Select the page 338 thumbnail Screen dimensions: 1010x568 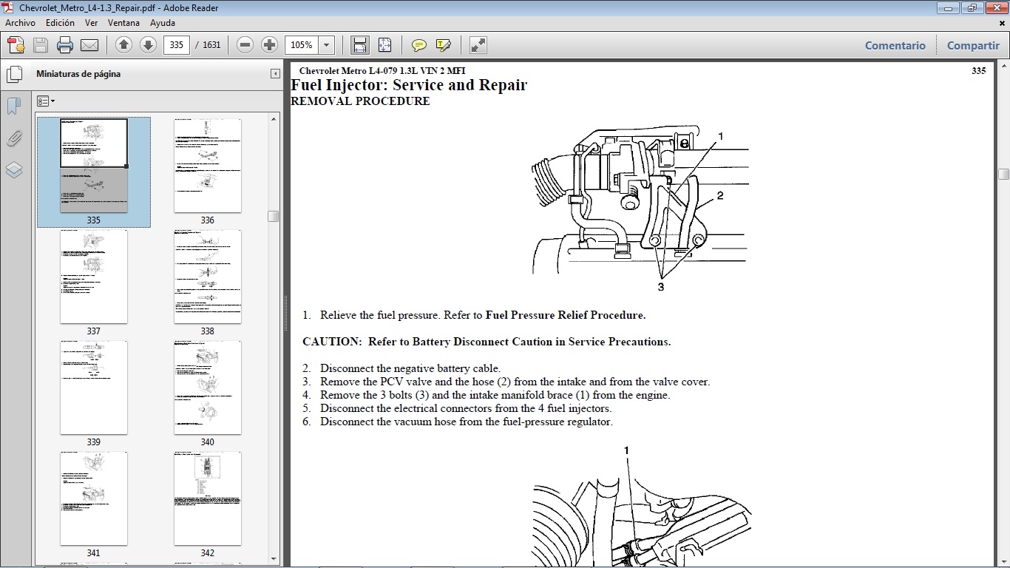(207, 277)
